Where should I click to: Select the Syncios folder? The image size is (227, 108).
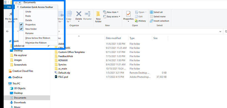click(63, 65)
